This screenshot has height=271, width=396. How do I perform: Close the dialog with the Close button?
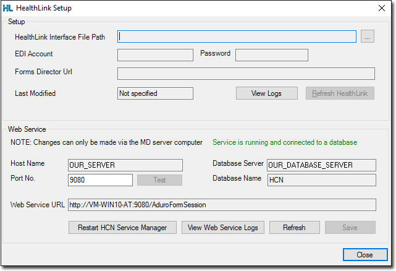point(364,254)
